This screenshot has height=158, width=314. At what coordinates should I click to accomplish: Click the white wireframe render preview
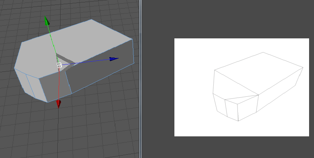[x=242, y=87]
